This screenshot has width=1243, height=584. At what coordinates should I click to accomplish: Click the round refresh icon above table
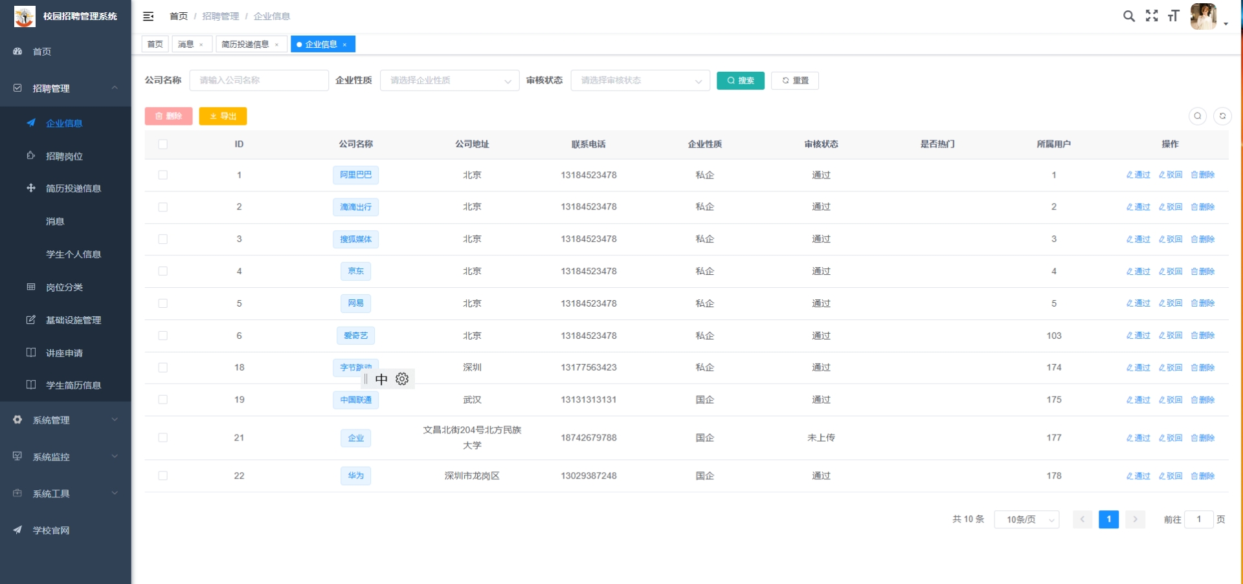(1222, 116)
